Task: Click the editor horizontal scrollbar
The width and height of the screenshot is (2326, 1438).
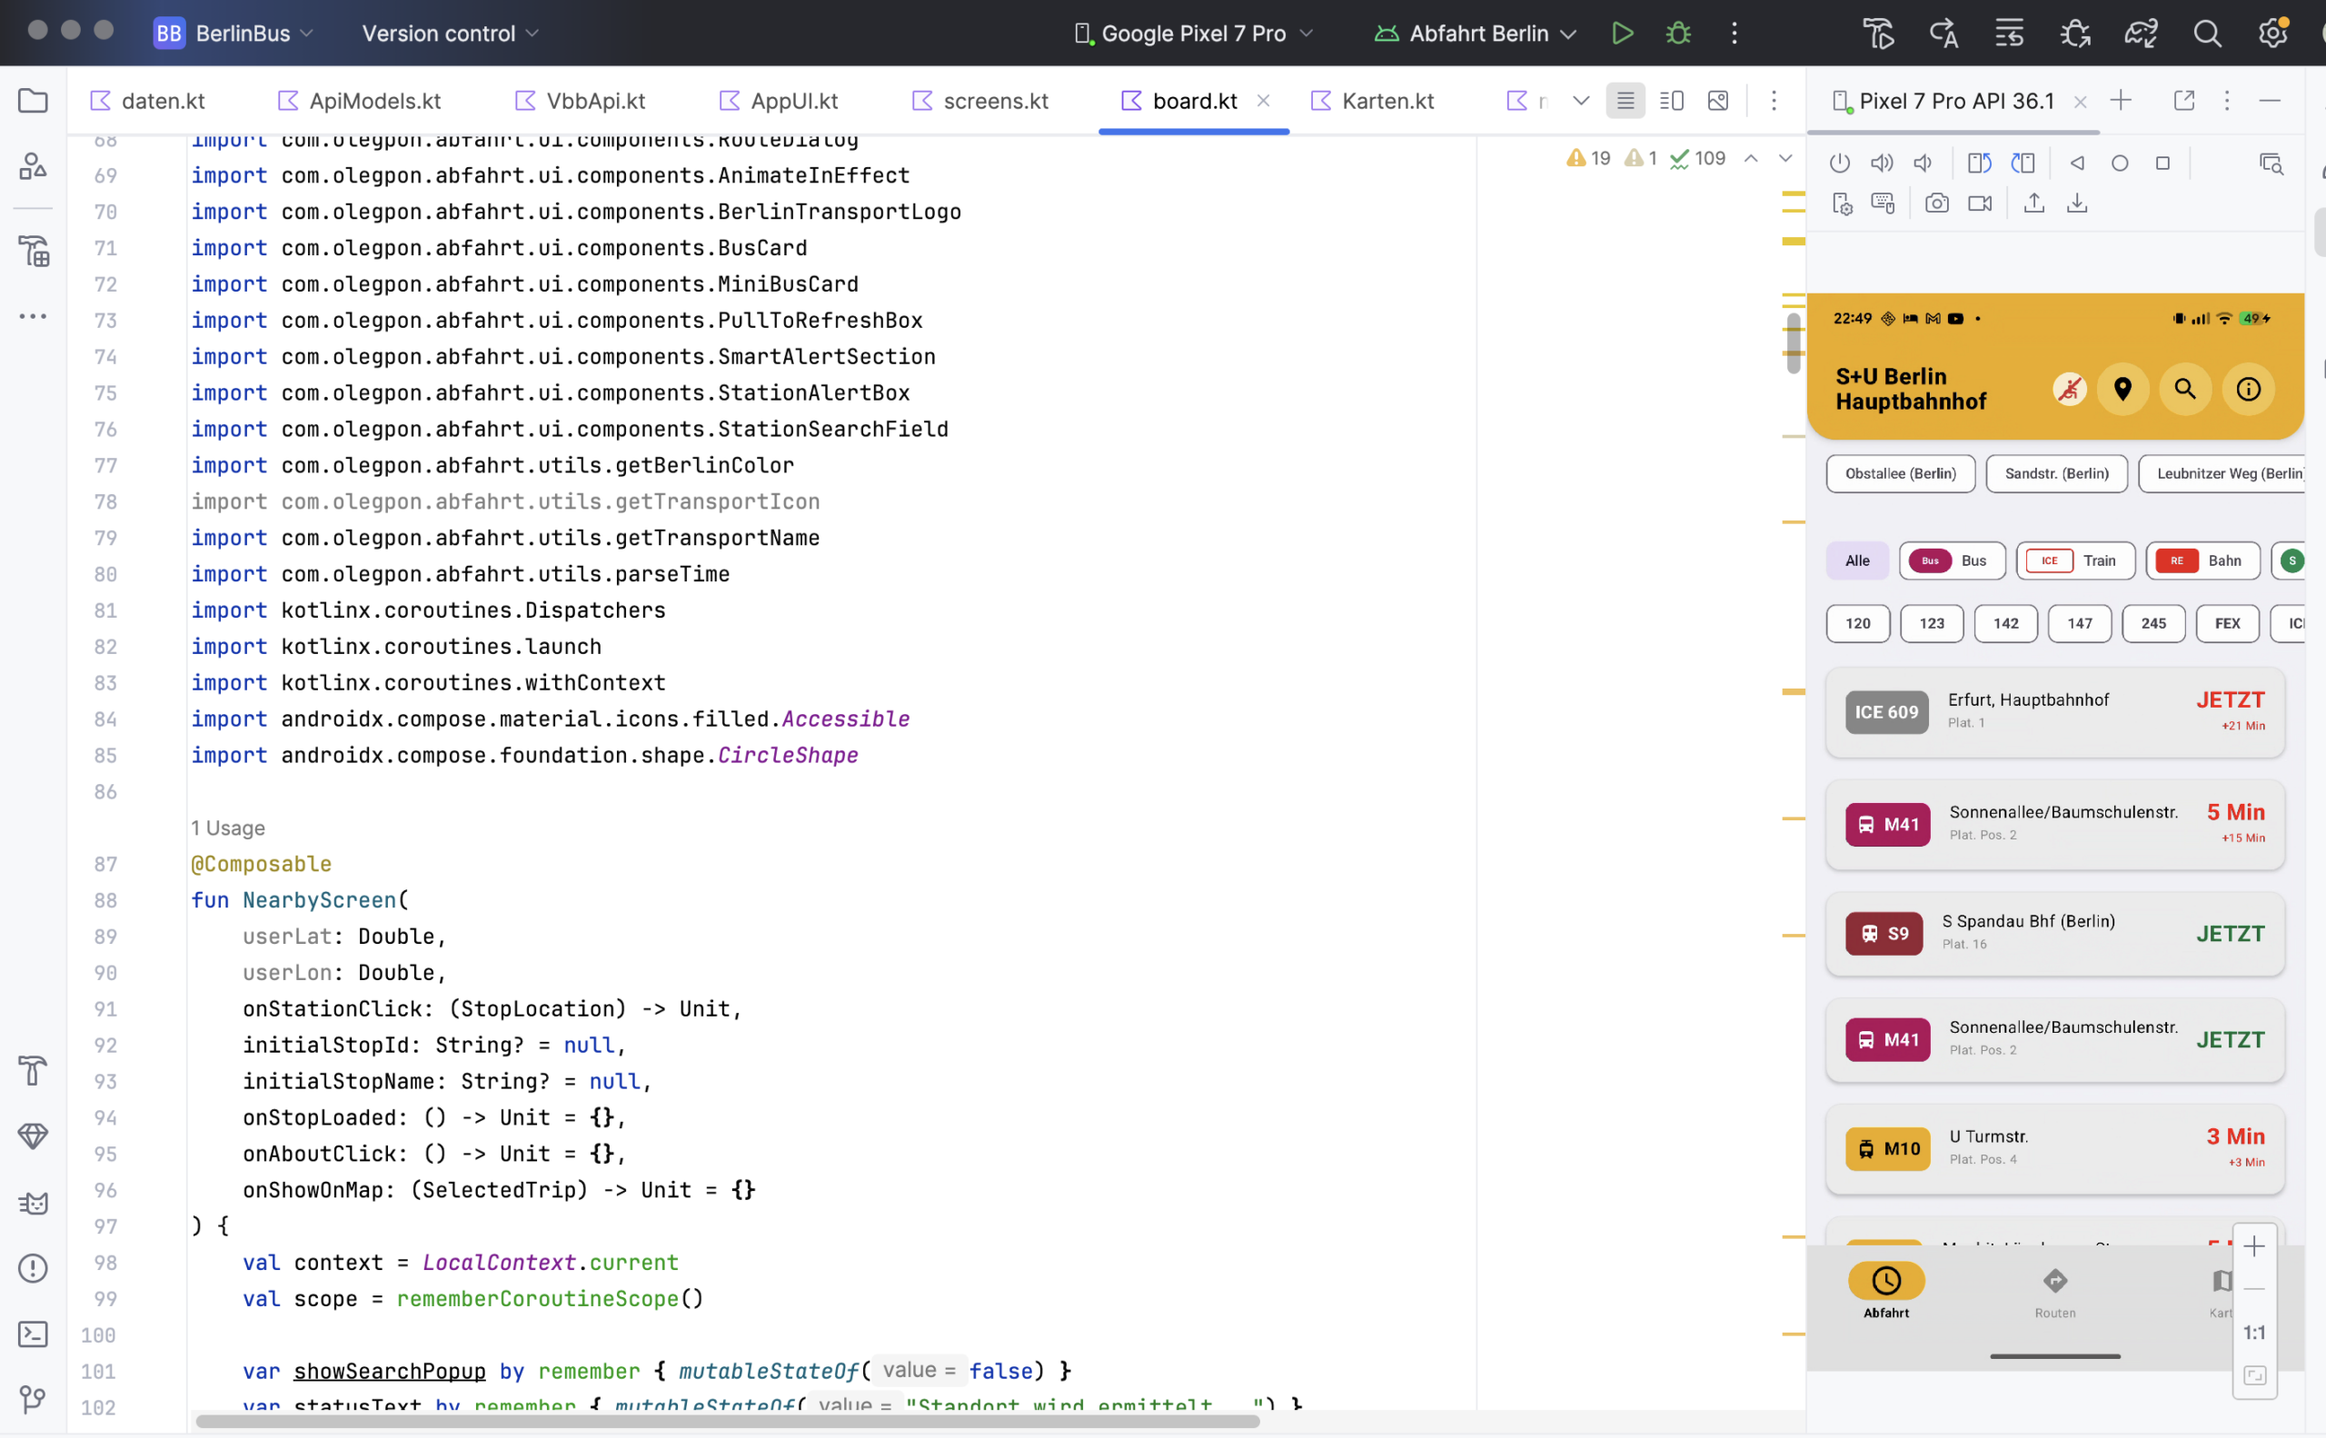Action: coord(727,1421)
